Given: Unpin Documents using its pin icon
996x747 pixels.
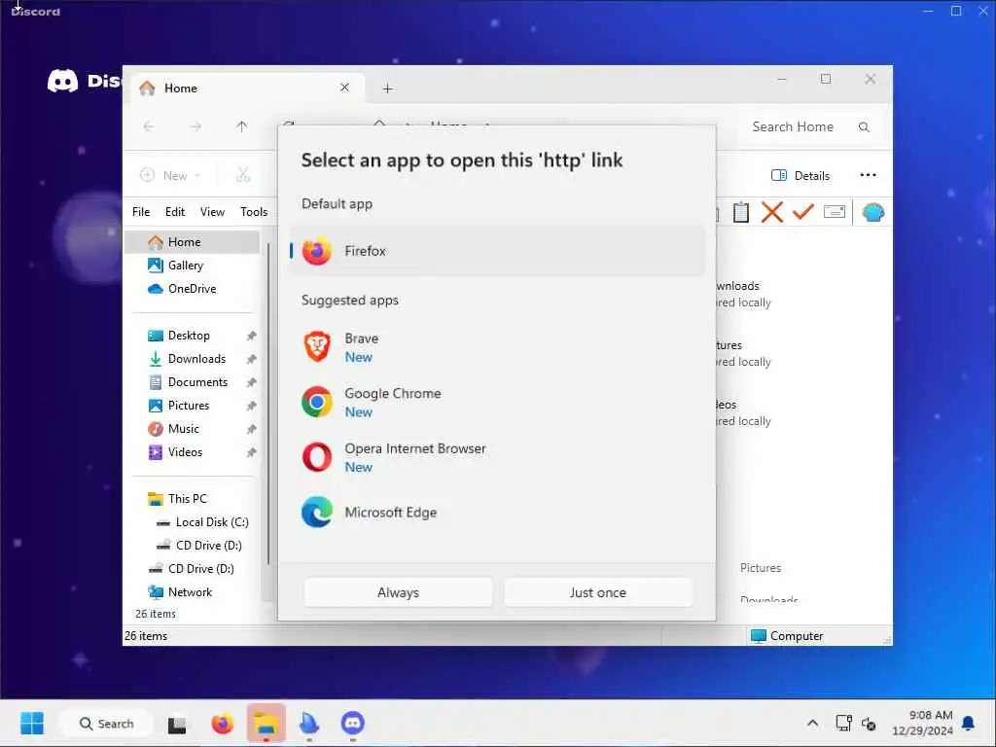Looking at the screenshot, I should tap(252, 382).
